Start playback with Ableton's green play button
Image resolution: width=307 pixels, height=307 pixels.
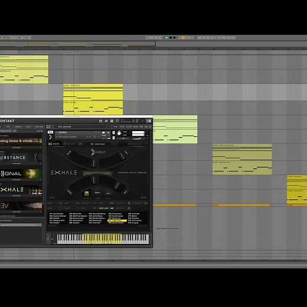(x=166, y=37)
